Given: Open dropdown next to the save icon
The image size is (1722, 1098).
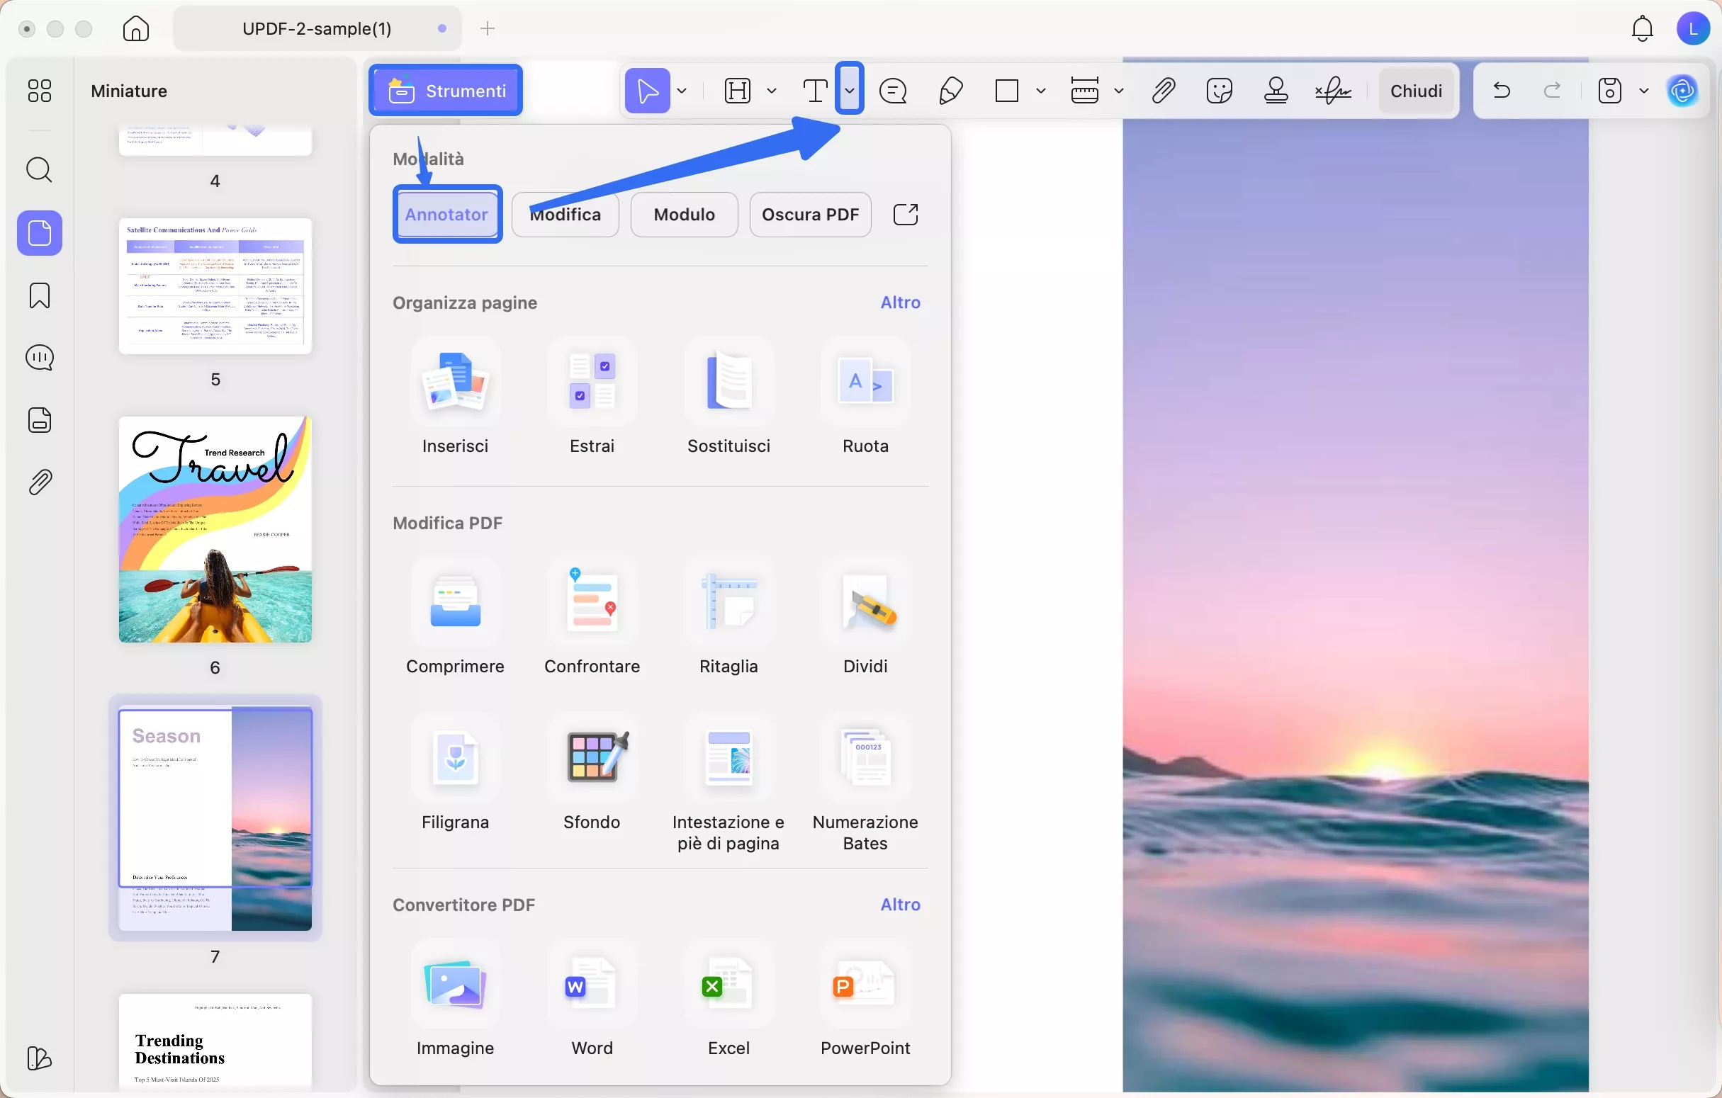Looking at the screenshot, I should pyautogui.click(x=1644, y=91).
